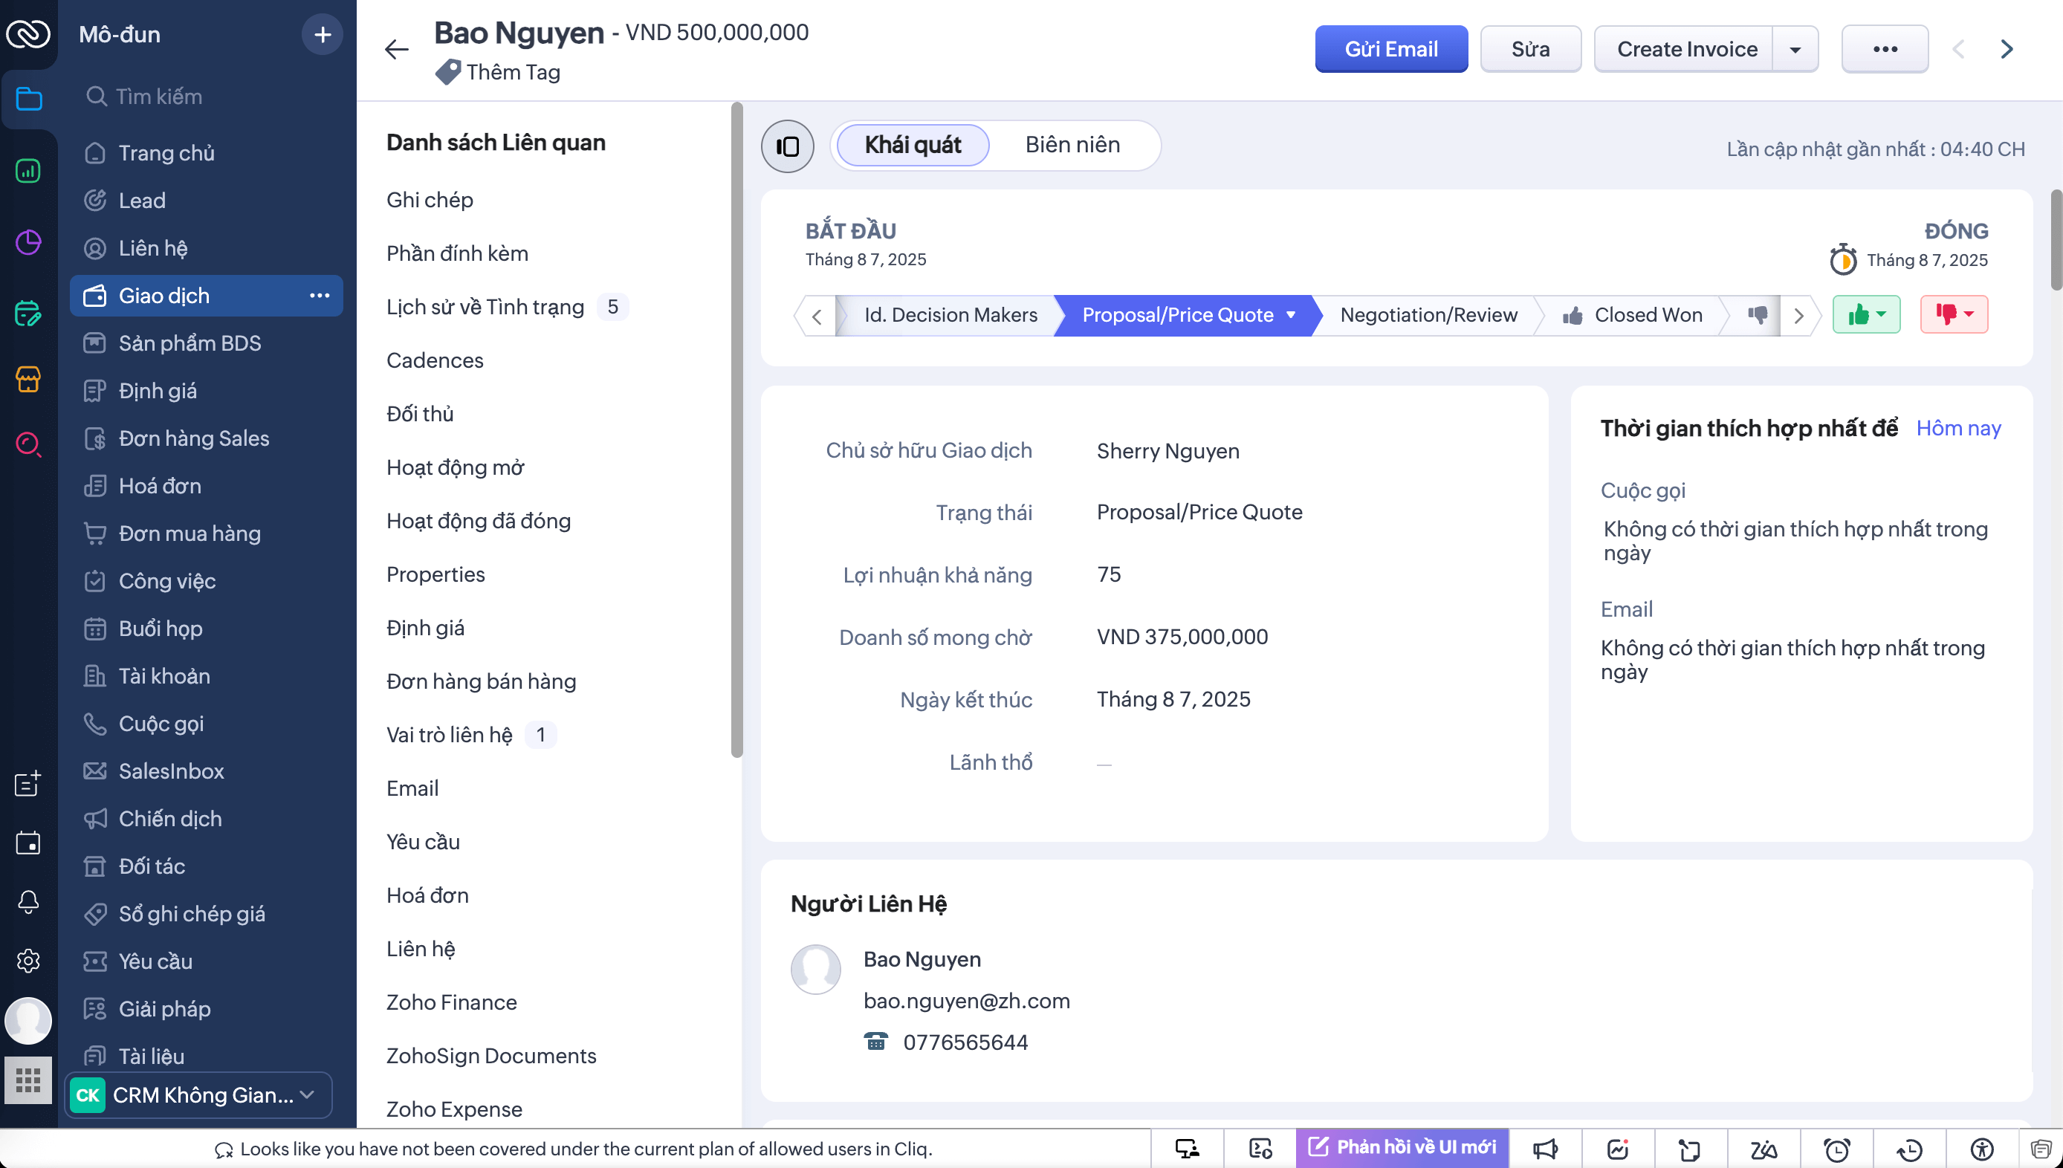Image resolution: width=2063 pixels, height=1168 pixels.
Task: Select the Closed Won stage
Action: point(1632,314)
